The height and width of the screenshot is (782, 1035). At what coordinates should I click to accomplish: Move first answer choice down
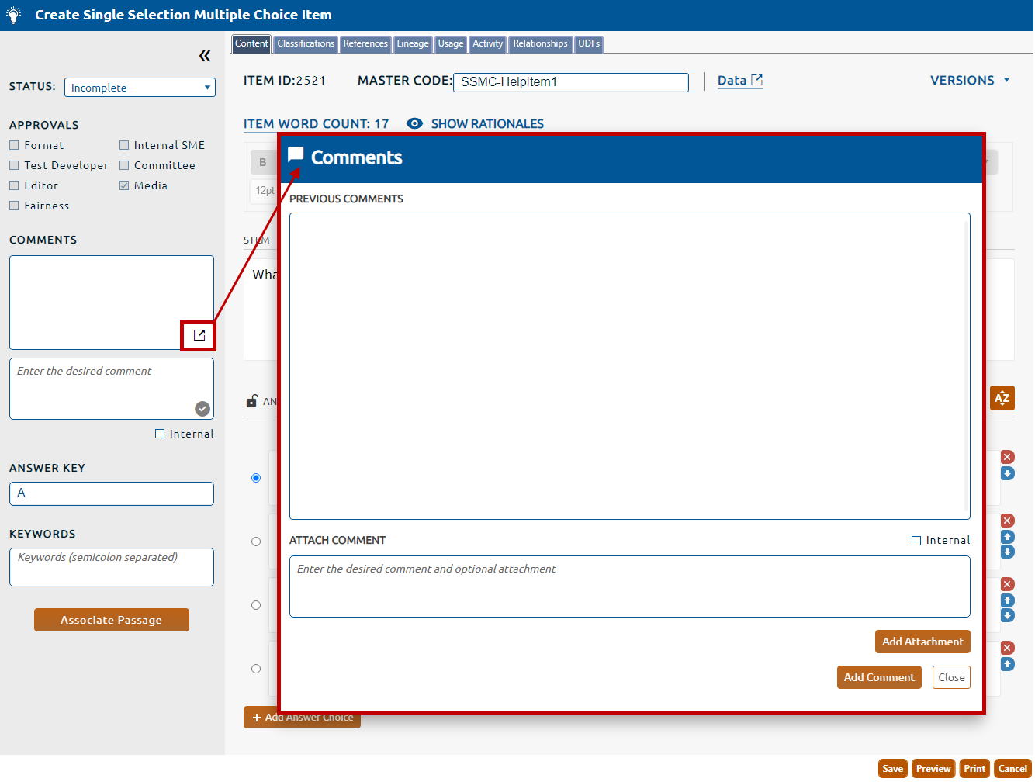[x=1007, y=473]
